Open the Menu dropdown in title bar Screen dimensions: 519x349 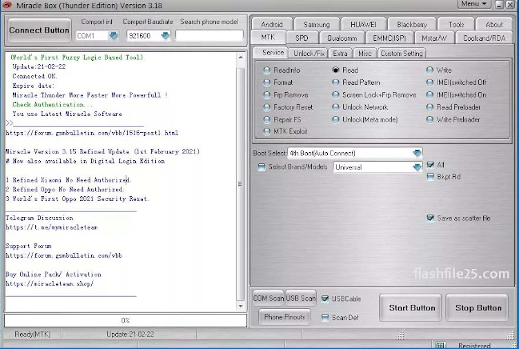pos(474,3)
